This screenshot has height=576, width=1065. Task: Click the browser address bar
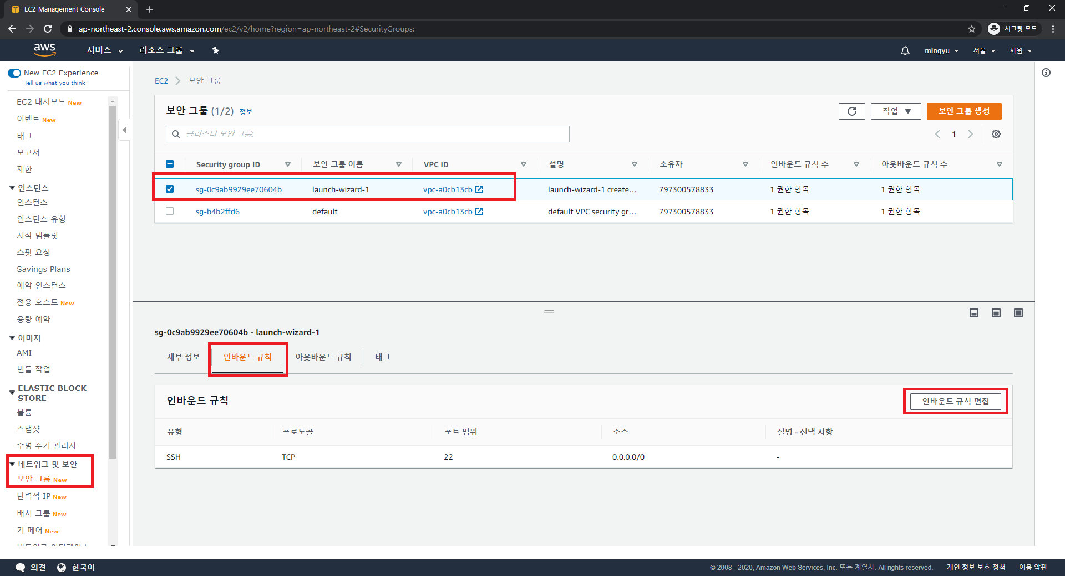516,29
